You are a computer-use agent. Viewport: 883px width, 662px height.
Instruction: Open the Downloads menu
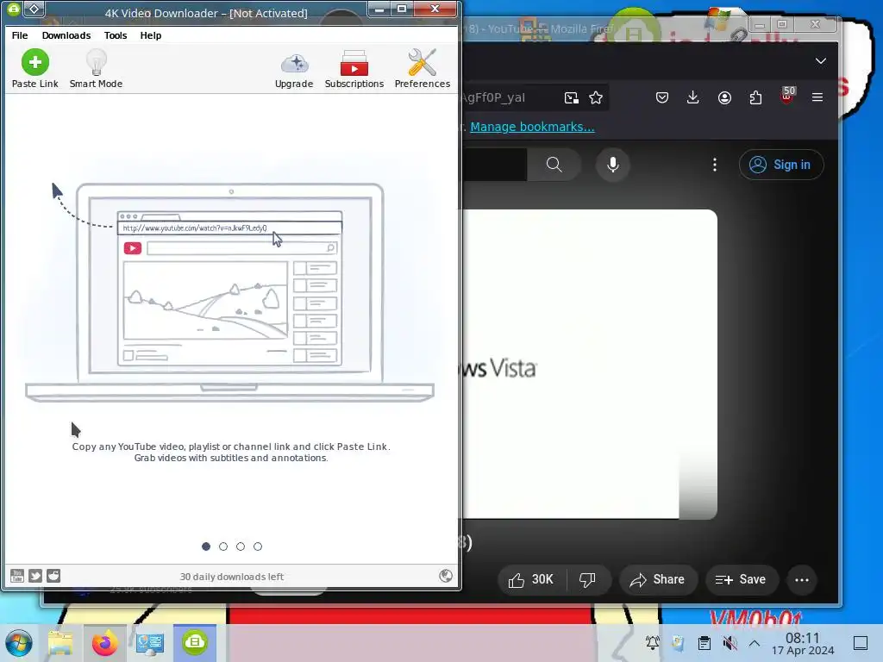coord(66,34)
